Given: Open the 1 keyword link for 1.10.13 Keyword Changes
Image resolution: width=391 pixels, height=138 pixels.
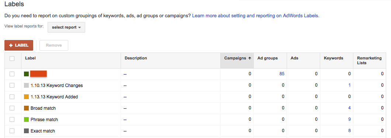Looking at the screenshot, I should click(350, 85).
